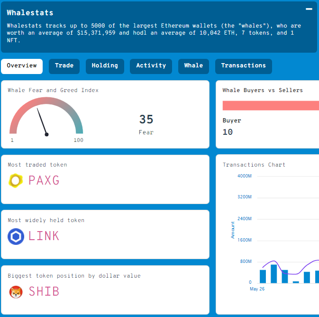Click the 'Transactions Chart' title
The width and height of the screenshot is (319, 317).
[x=254, y=165]
